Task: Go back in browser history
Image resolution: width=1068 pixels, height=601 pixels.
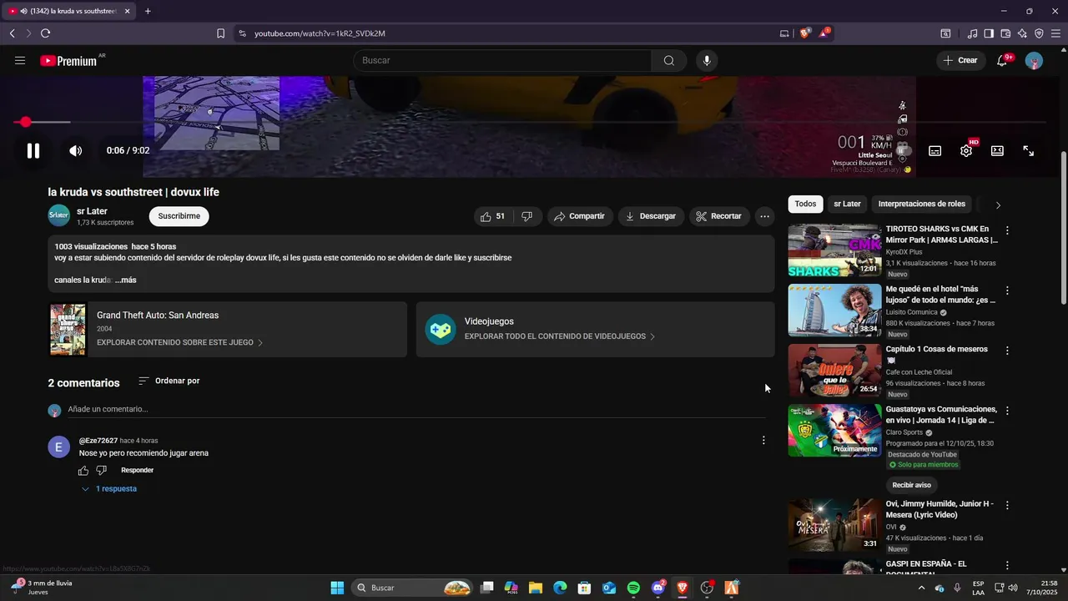Action: pos(12,33)
